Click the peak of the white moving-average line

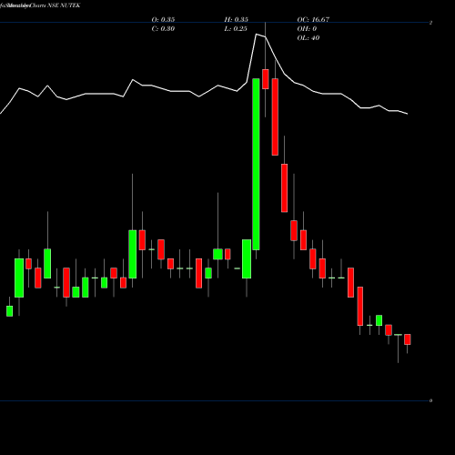pos(257,35)
